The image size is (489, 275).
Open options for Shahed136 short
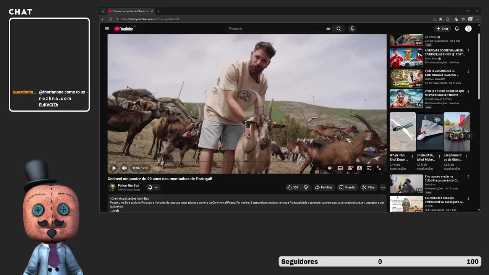click(x=439, y=157)
